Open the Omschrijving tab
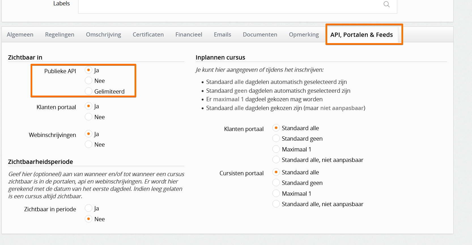Screen dimensions: 472x245 [x=103, y=35]
